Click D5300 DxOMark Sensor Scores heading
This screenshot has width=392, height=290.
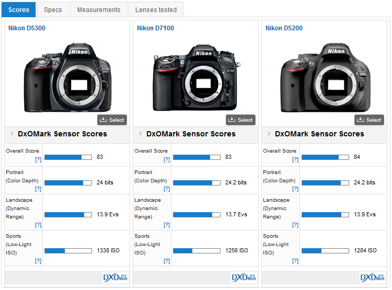[62, 134]
